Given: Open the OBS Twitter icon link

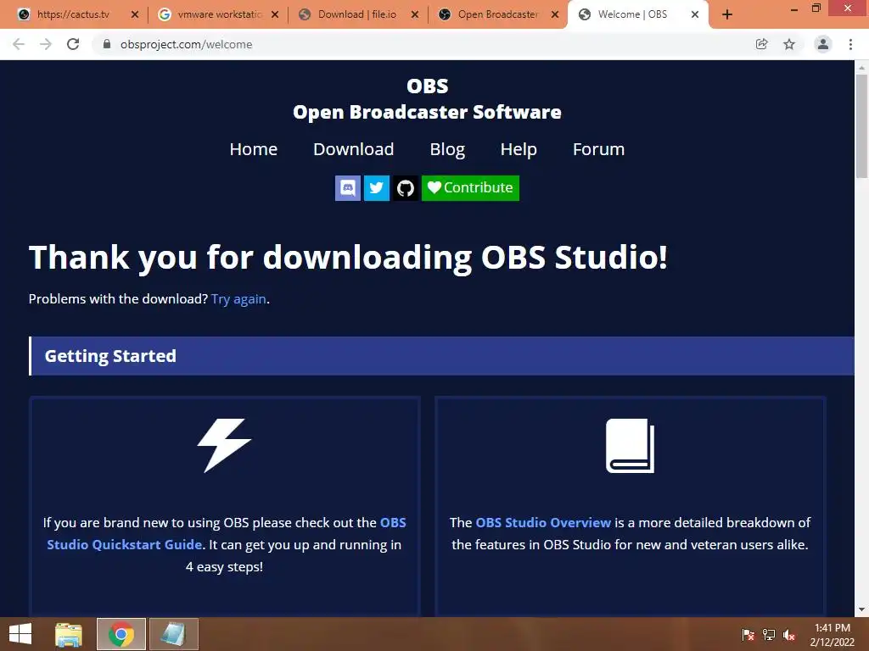Looking at the screenshot, I should 376,188.
